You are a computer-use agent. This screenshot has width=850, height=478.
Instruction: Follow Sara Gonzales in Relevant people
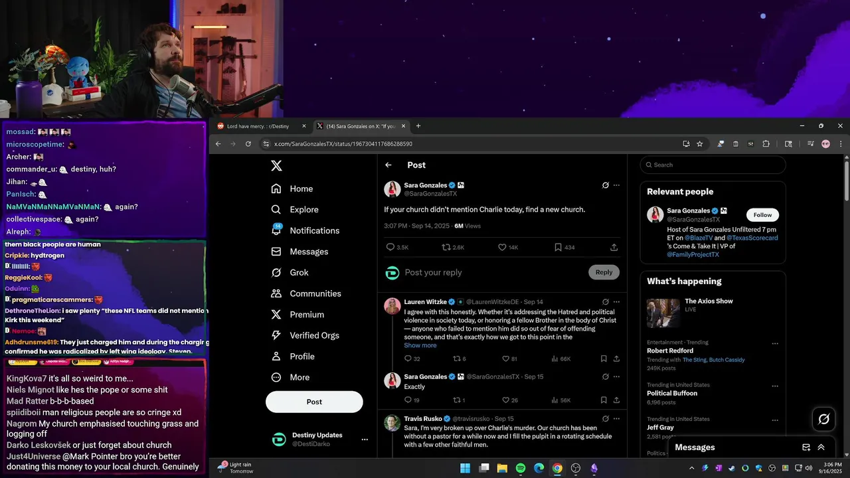(x=762, y=215)
